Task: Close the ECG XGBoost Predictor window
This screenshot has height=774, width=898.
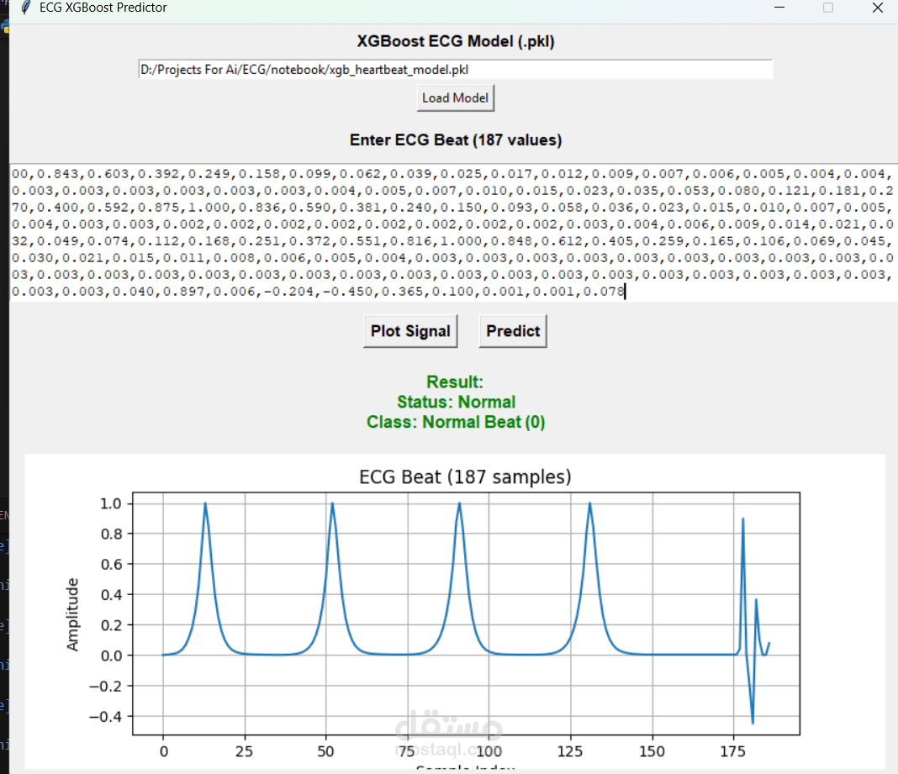Action: tap(878, 8)
